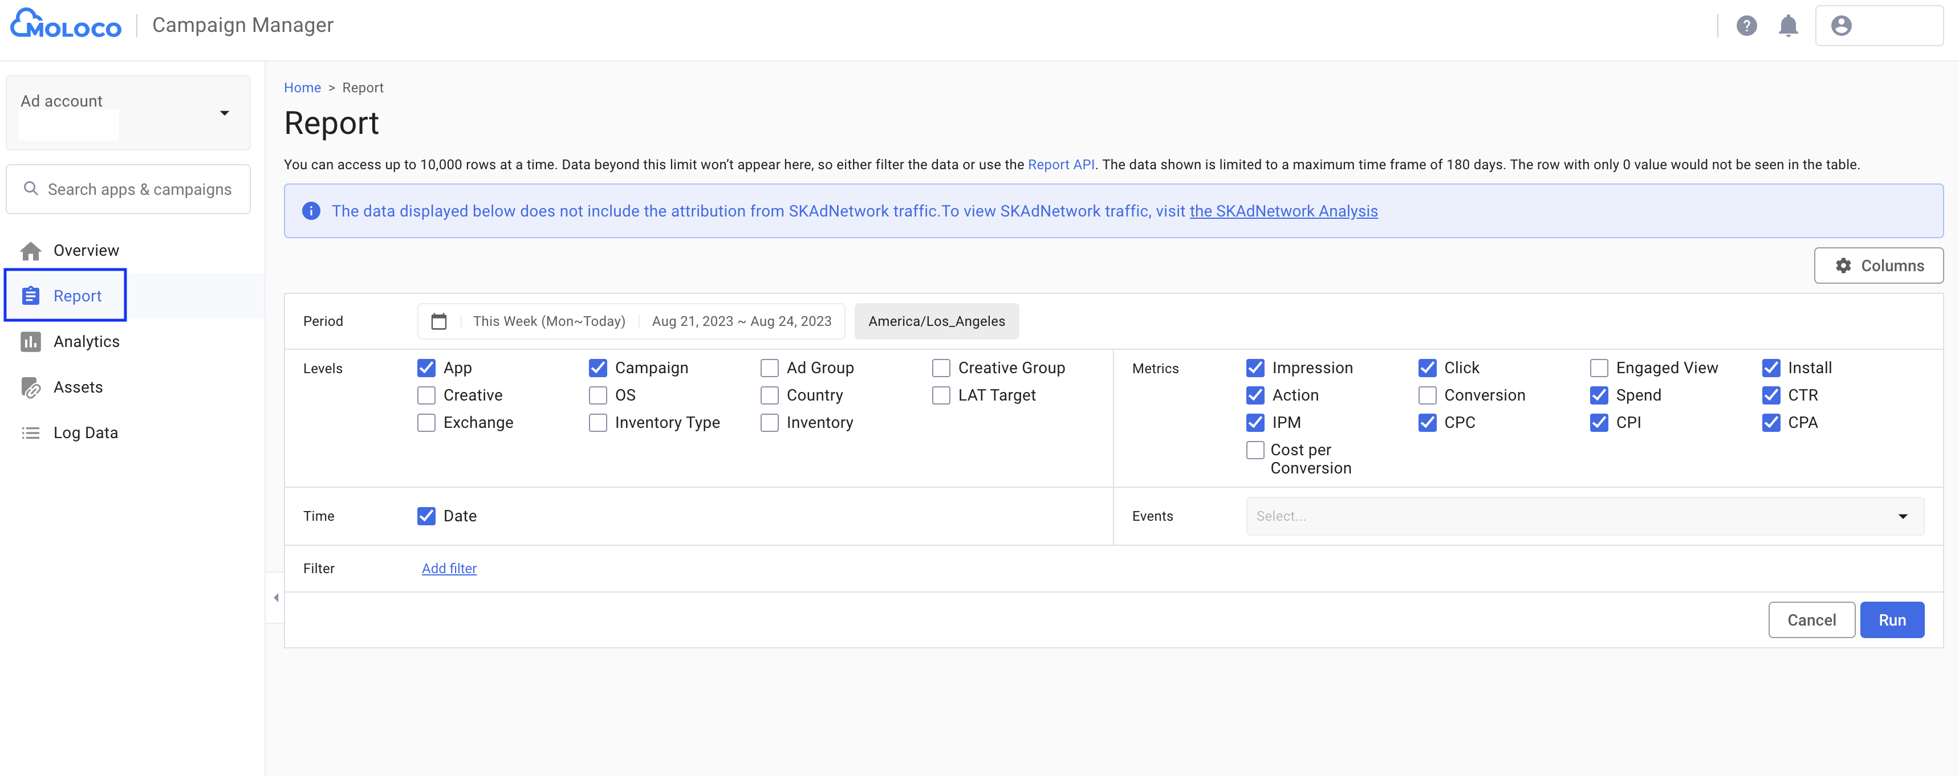
Task: Open notifications bell icon
Action: (1788, 26)
